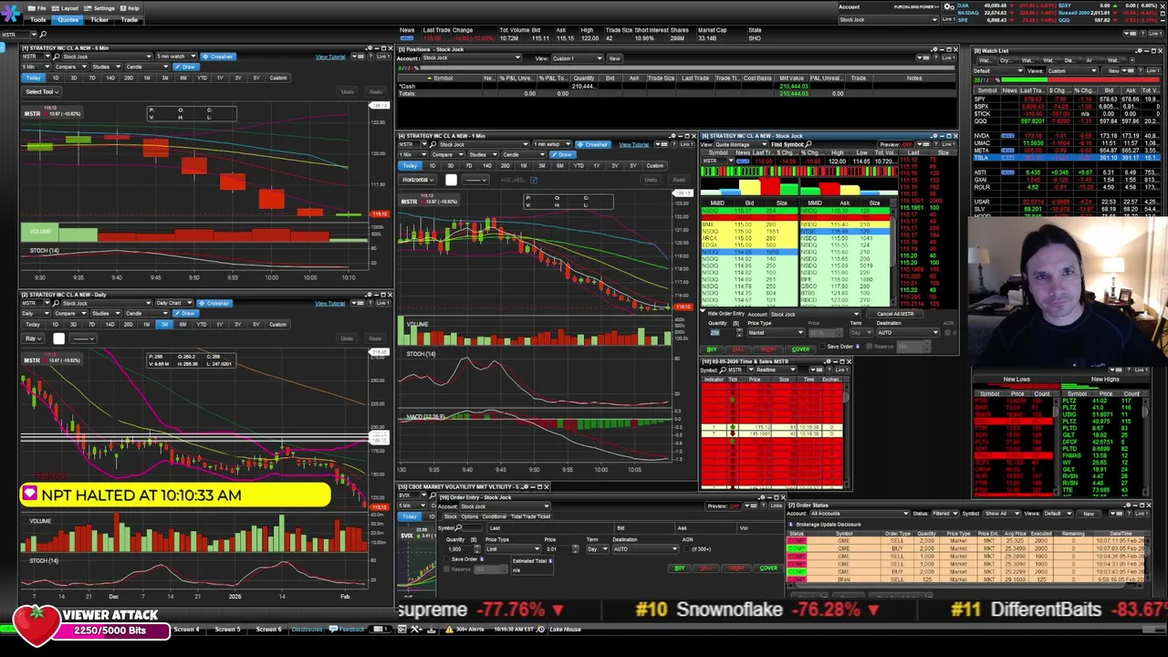Click the Find Symbol magnifier in Level 2 window
Screen dimensions: 1168x657
click(809, 144)
